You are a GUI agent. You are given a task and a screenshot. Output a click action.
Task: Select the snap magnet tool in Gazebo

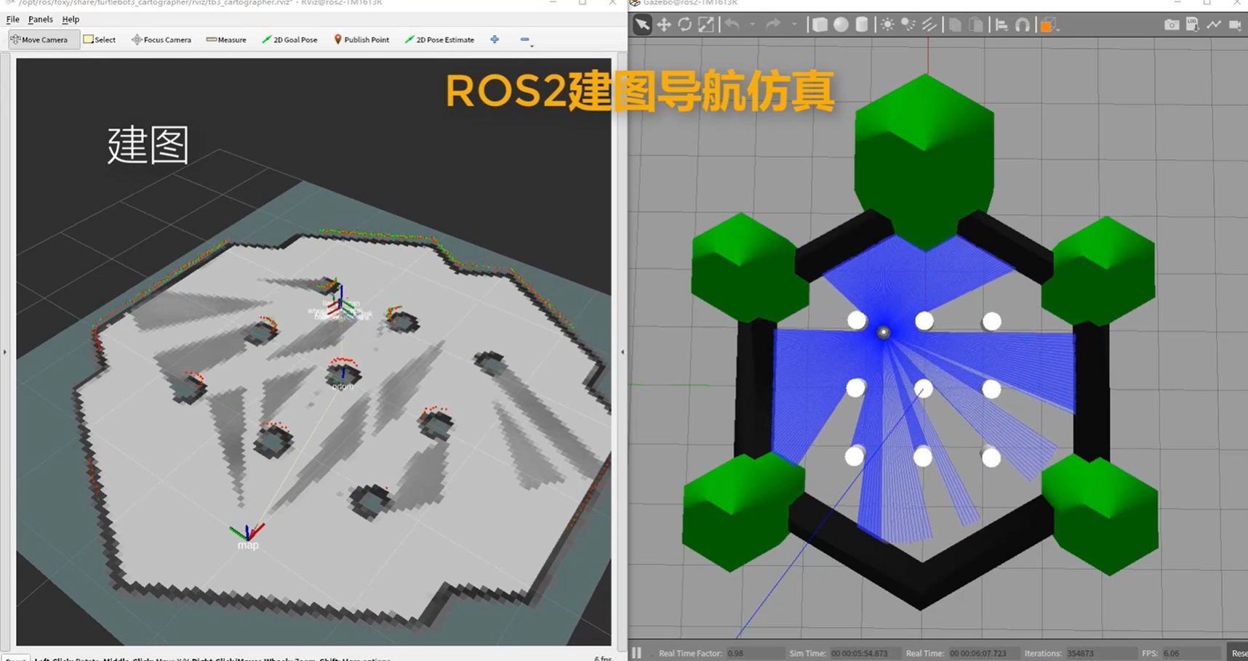tap(1021, 25)
